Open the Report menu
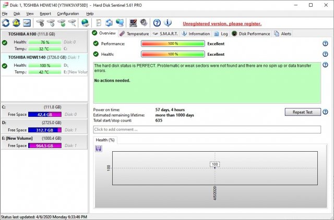The width and height of the screenshot is (334, 220). (45, 14)
